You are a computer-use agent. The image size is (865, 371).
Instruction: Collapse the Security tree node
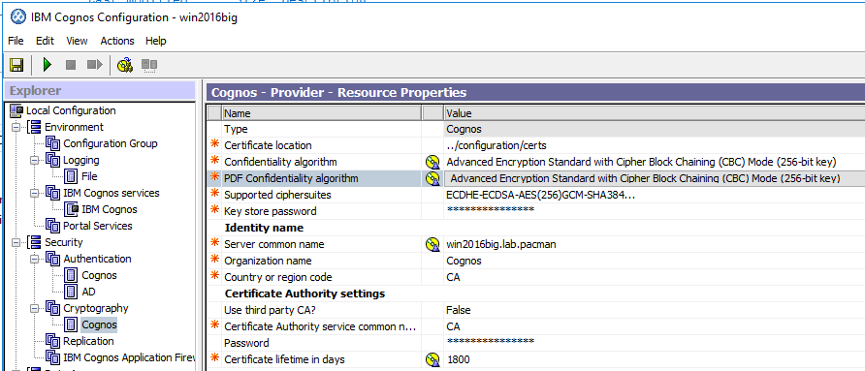(x=16, y=242)
